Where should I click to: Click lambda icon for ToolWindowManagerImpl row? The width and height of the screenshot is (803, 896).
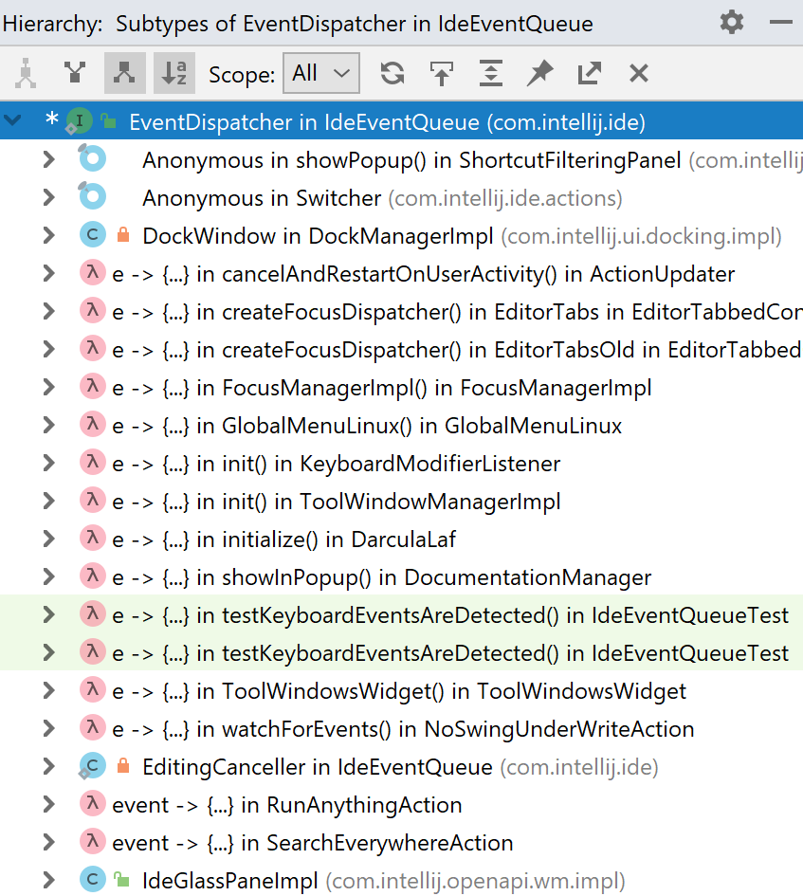pos(93,500)
